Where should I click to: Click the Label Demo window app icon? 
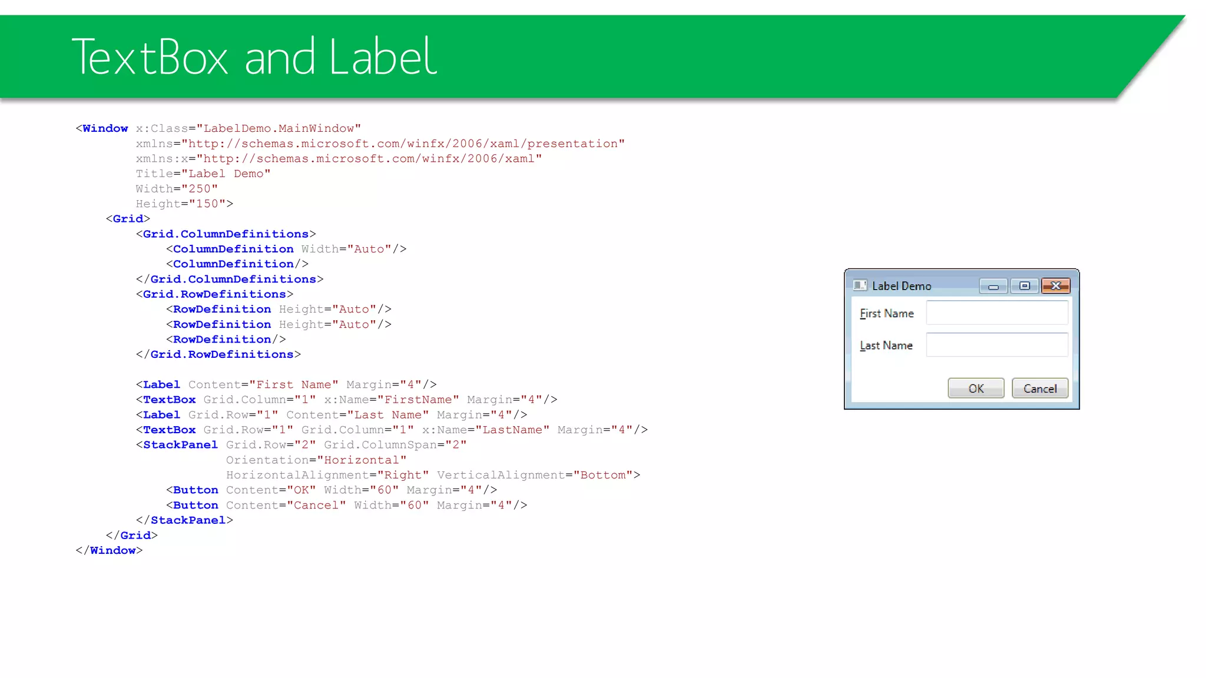[x=860, y=285]
